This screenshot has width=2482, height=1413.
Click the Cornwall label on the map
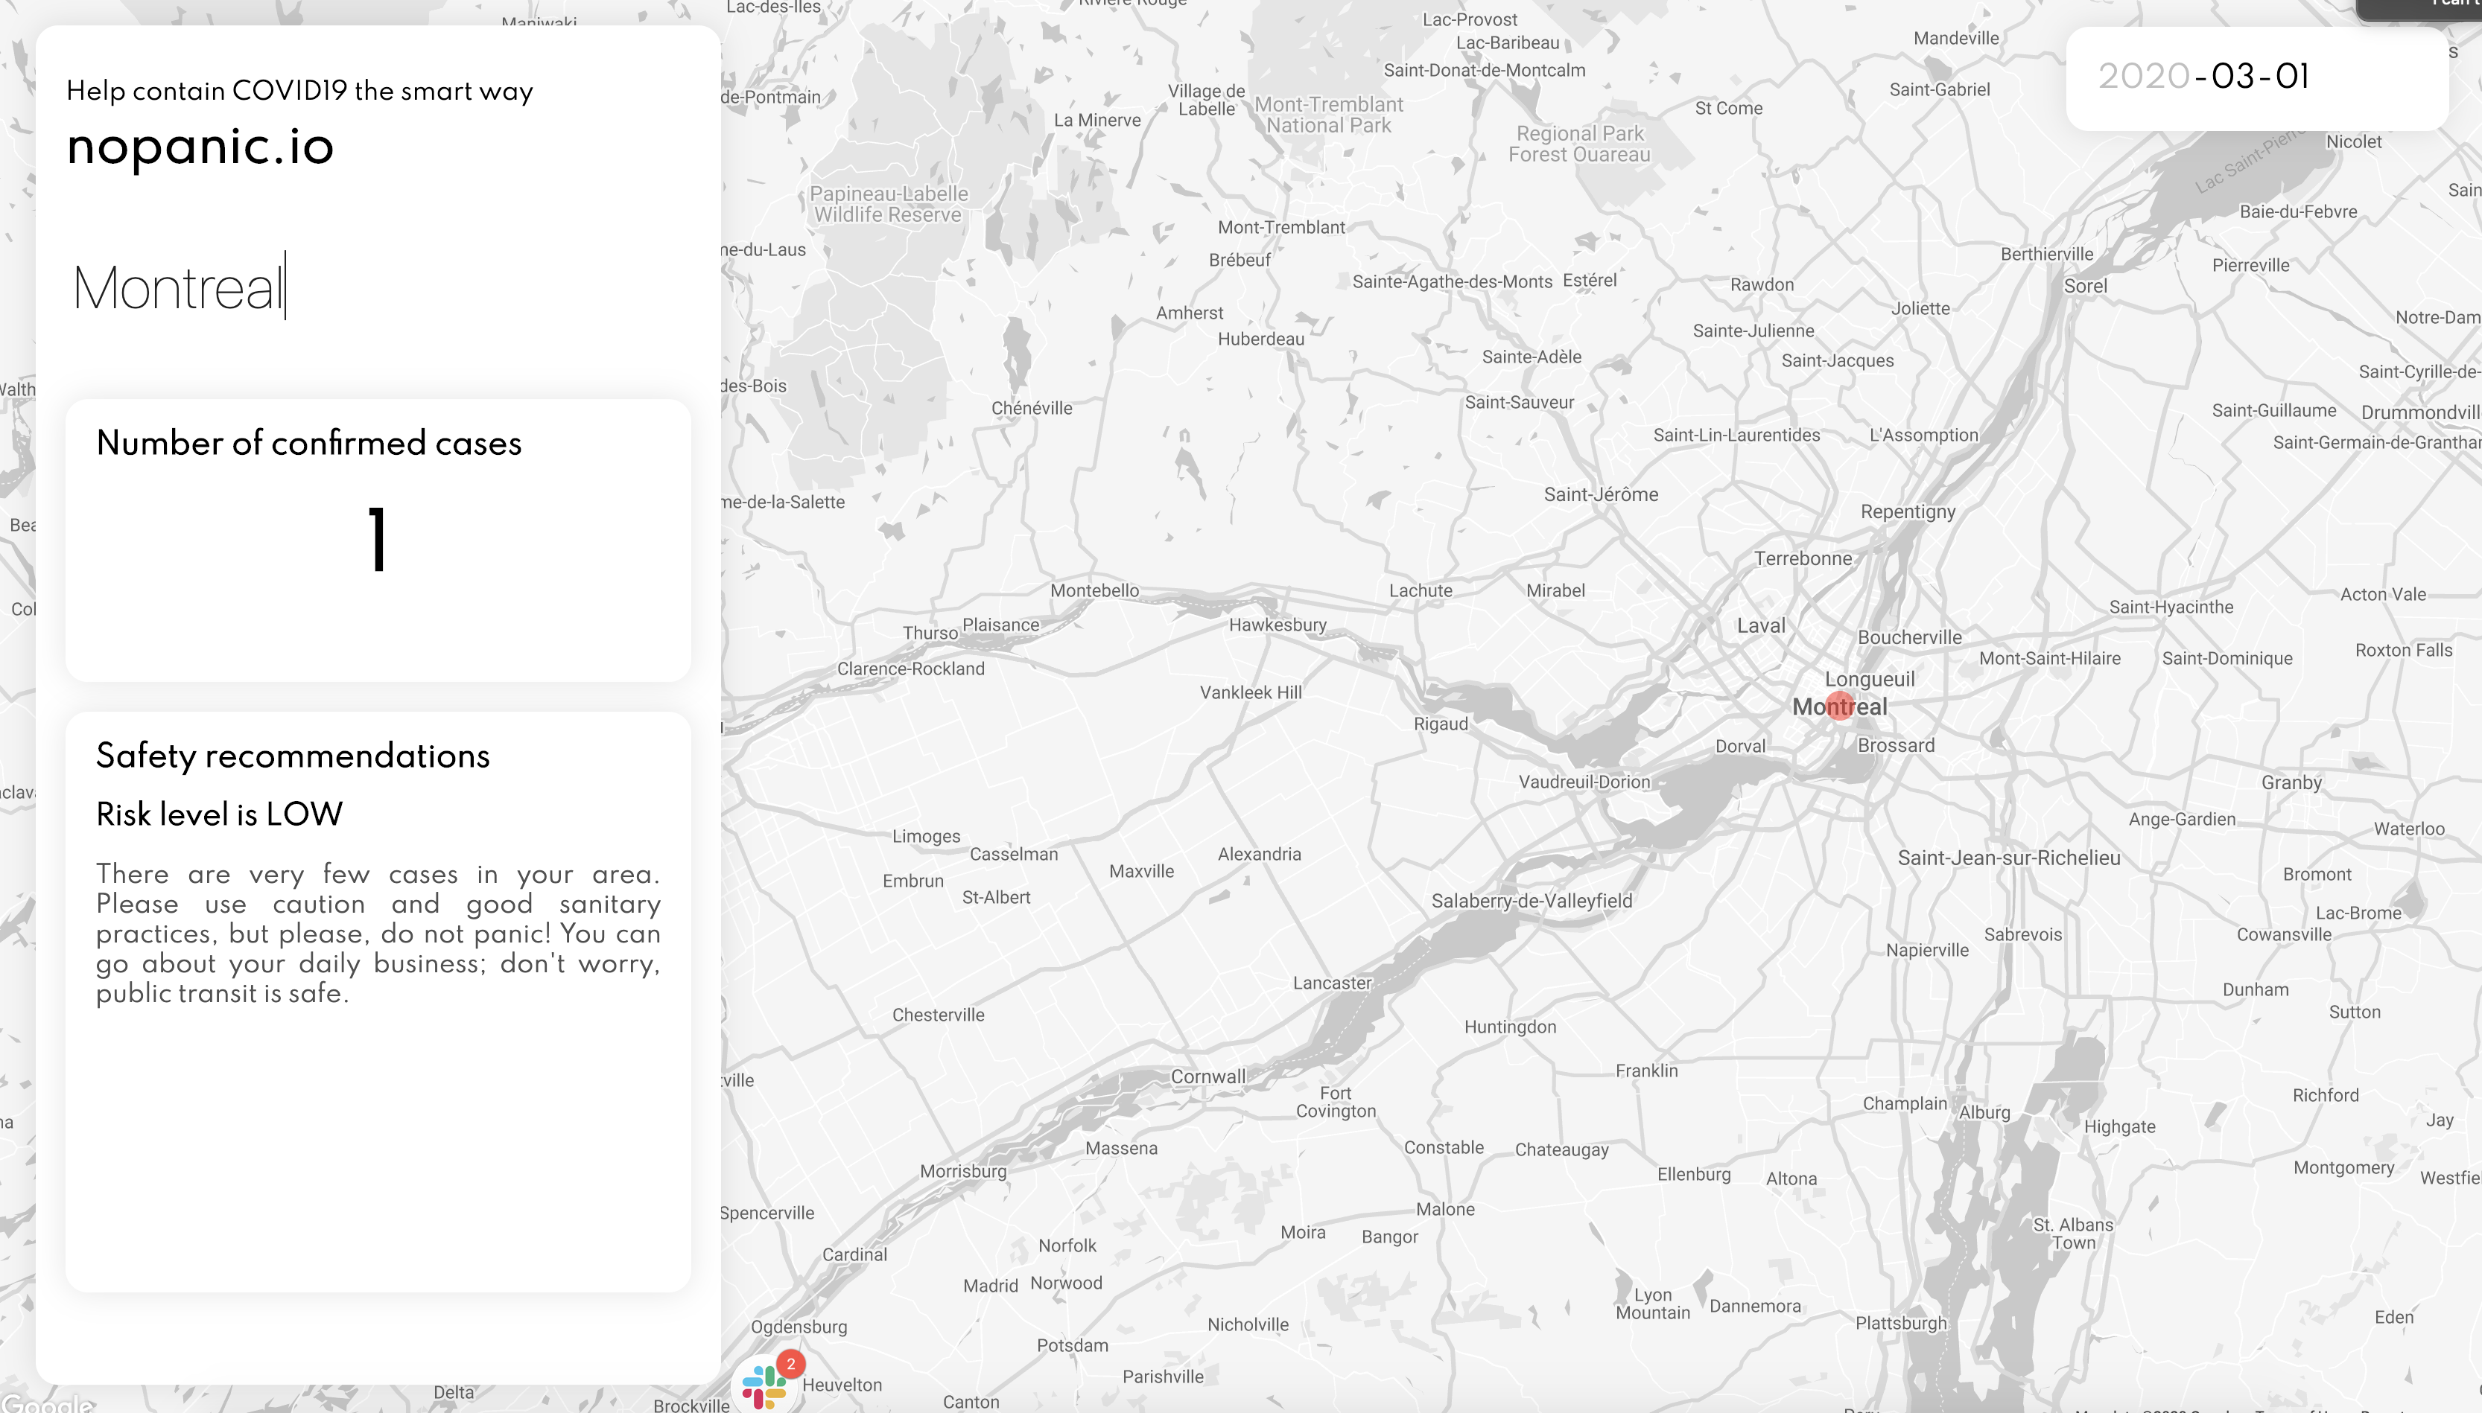(1207, 1077)
